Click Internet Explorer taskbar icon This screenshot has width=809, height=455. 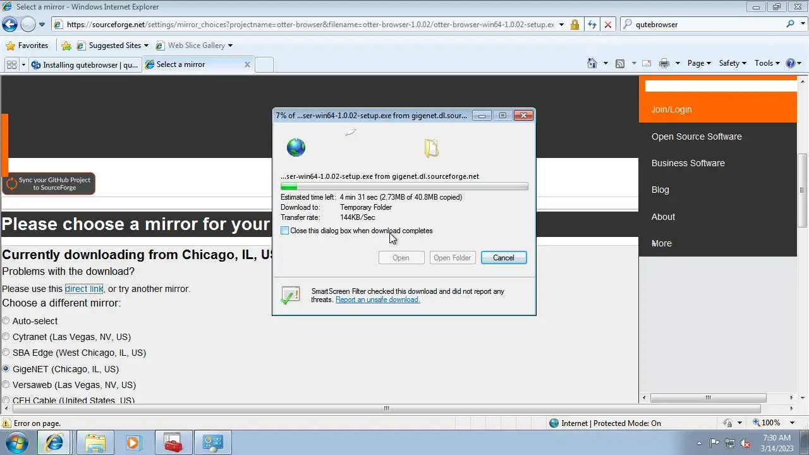pos(55,443)
